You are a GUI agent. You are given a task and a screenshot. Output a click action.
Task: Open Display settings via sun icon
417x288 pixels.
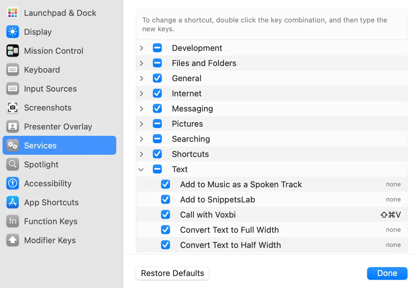click(x=12, y=32)
